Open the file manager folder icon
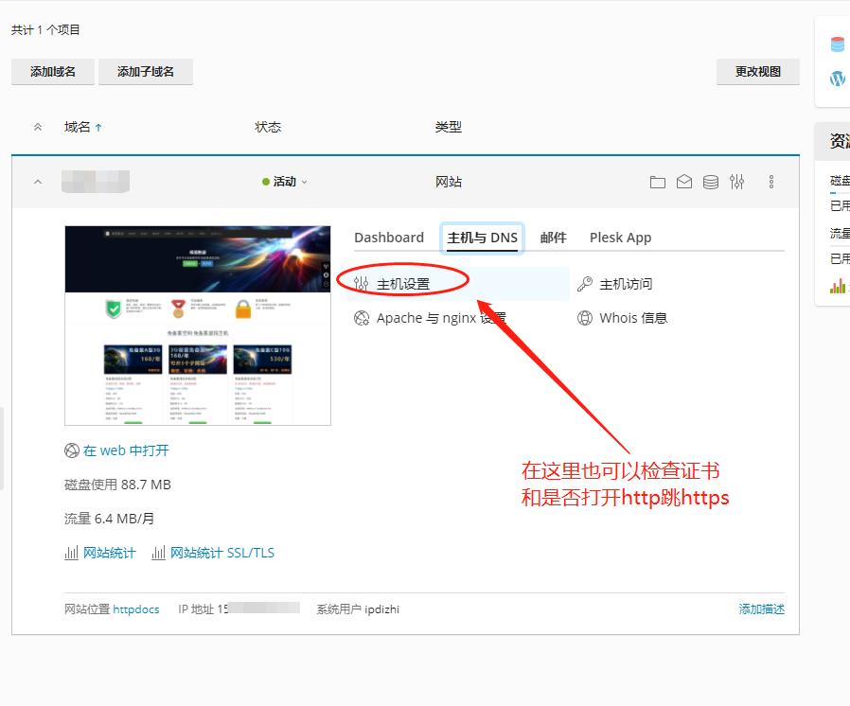Viewport: 850px width, 706px height. [658, 182]
